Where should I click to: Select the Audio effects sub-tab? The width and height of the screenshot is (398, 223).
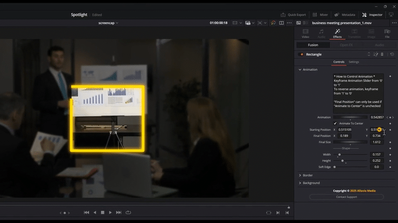380,45
